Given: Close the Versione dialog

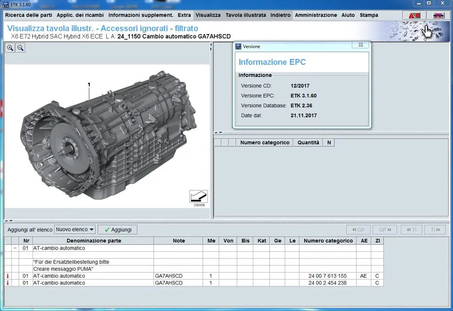Looking at the screenshot, I should click(x=360, y=45).
